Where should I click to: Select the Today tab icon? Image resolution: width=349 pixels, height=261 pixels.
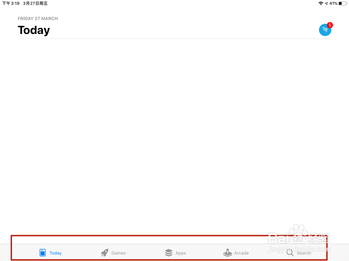43,253
